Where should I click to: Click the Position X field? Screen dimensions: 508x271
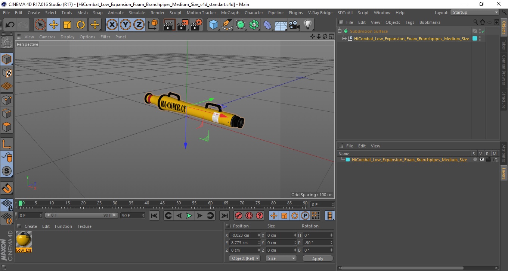click(245, 235)
